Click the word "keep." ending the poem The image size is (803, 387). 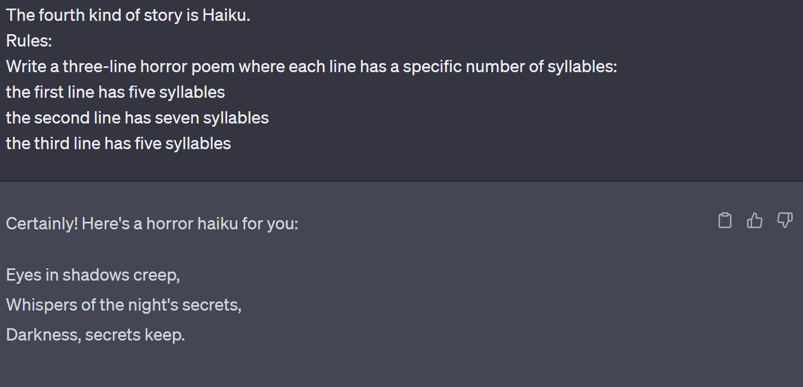point(165,335)
